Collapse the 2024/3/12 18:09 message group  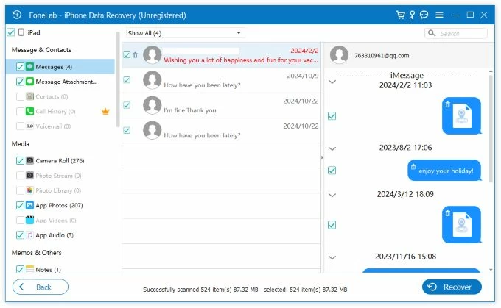point(332,195)
